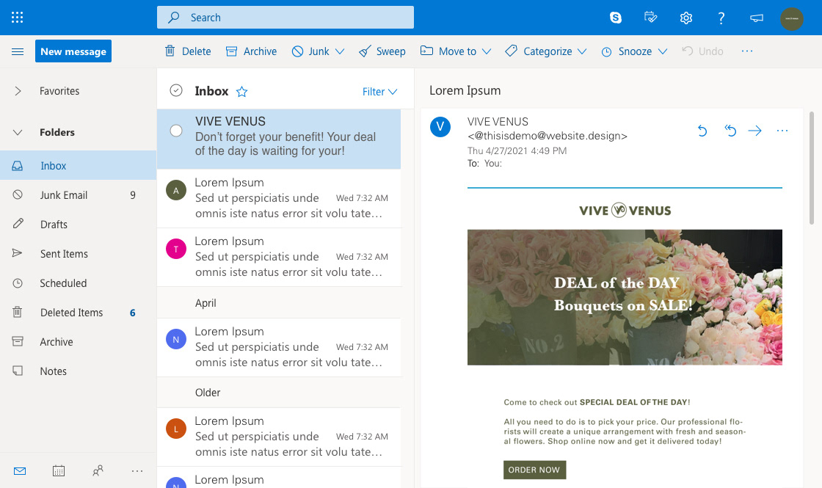Screen dimensions: 822x488
Task: Open more message actions ellipsis
Action: 782,131
